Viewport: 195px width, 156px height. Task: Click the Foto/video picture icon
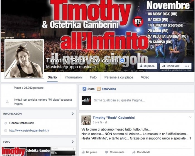(x=99, y=89)
